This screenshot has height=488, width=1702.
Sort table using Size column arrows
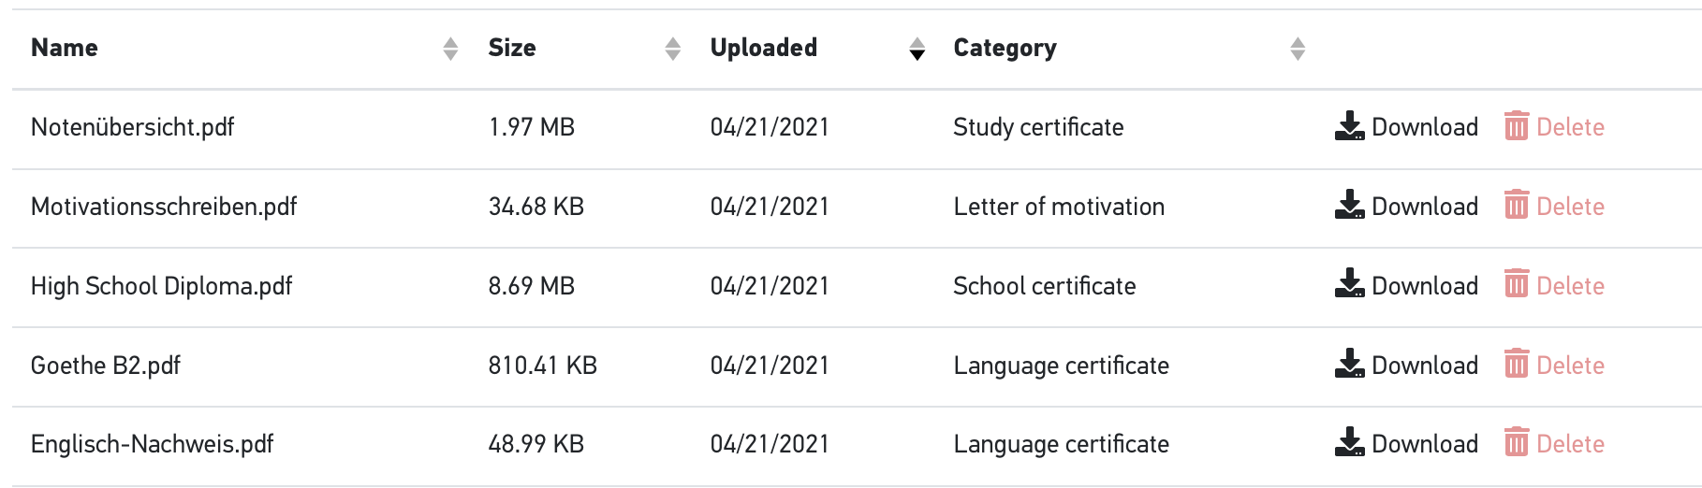(x=672, y=49)
